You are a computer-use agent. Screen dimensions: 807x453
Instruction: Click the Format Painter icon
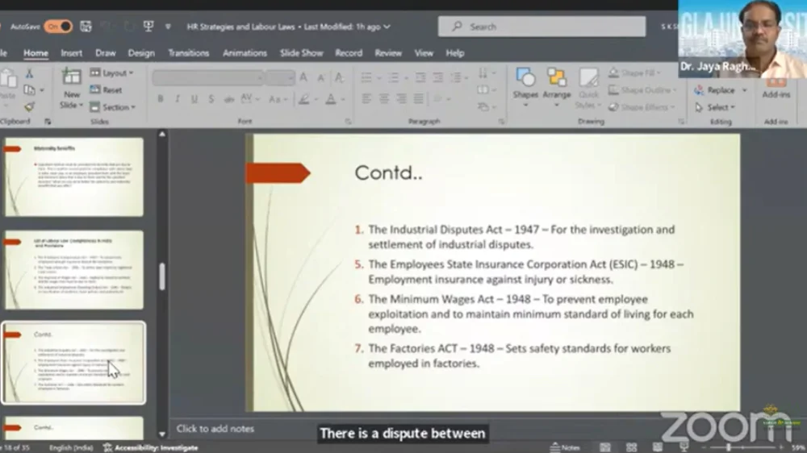tap(30, 106)
